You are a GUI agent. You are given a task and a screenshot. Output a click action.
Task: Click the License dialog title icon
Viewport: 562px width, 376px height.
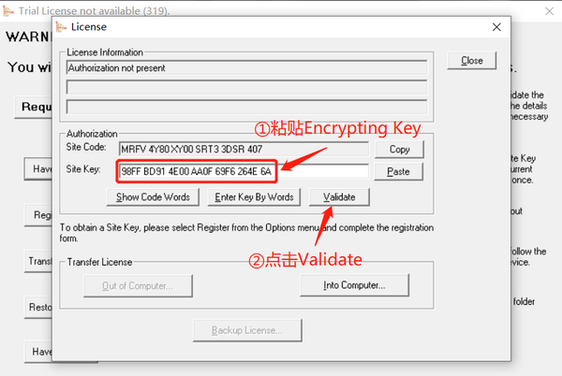point(61,27)
